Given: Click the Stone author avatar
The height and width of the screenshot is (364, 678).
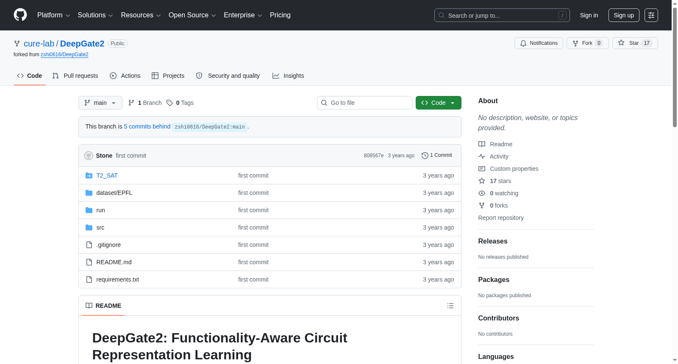Looking at the screenshot, I should pos(89,156).
